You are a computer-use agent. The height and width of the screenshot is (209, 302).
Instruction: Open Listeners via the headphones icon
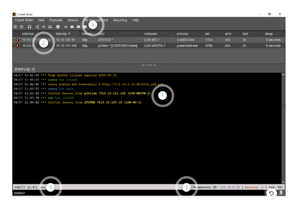(29, 27)
